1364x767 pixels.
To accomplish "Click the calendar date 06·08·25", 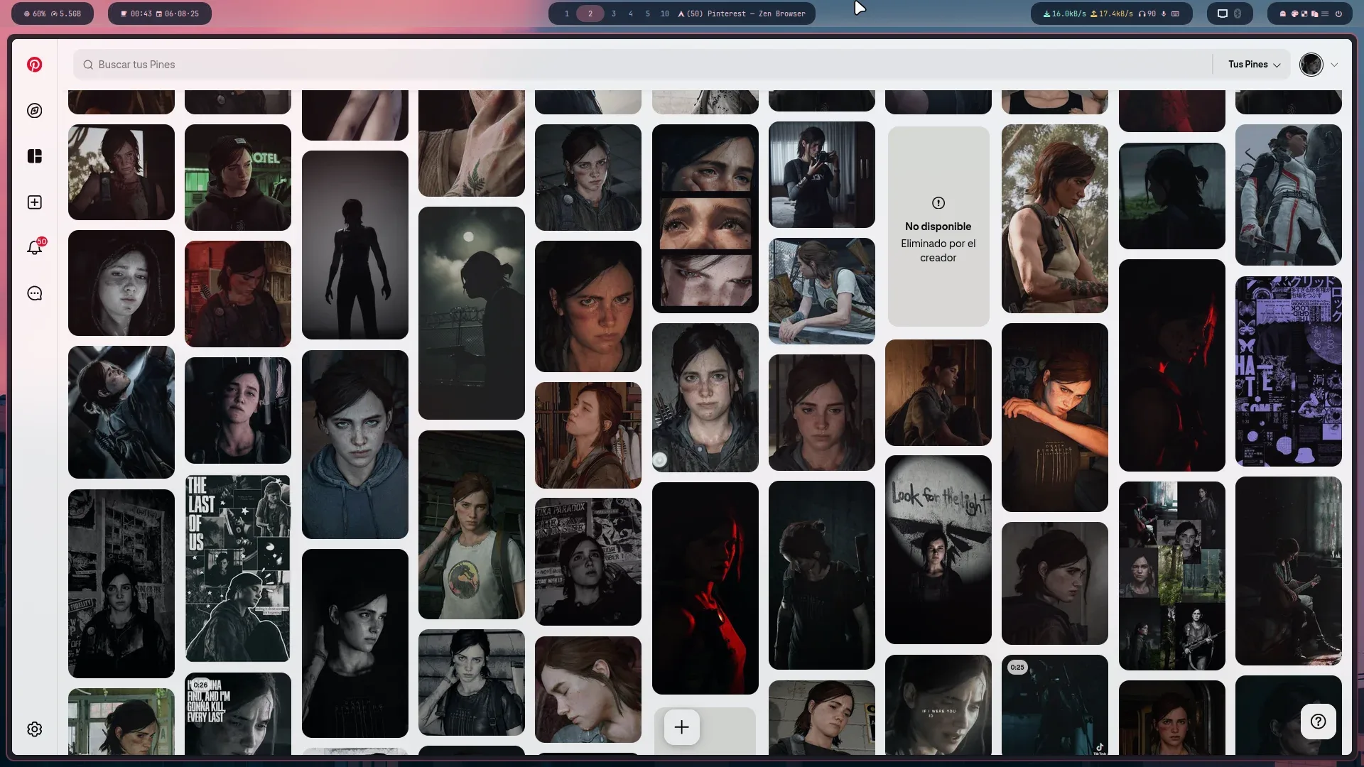I will (x=177, y=13).
